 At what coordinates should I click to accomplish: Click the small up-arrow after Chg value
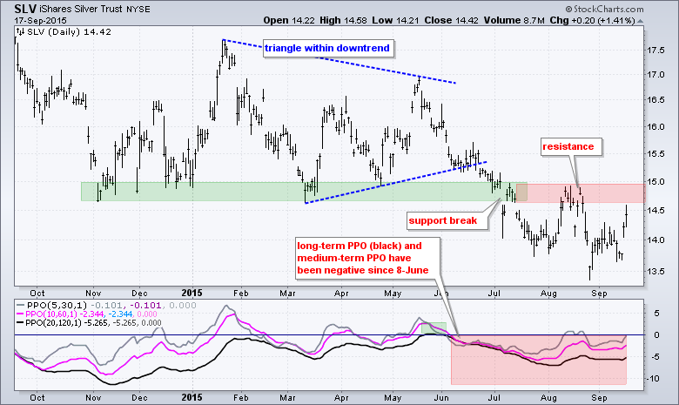coord(641,21)
